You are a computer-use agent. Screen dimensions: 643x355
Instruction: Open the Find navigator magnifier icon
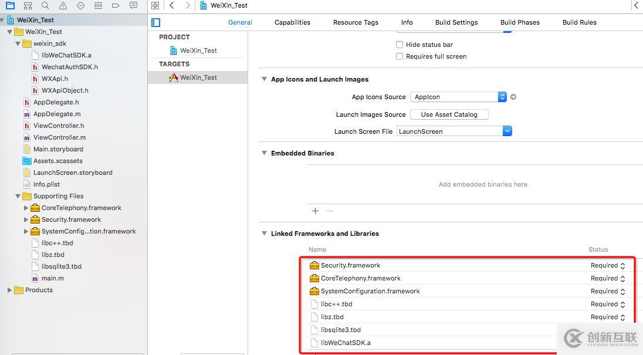(x=46, y=5)
